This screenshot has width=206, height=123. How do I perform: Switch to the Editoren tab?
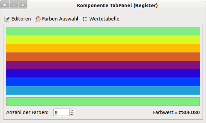[x=18, y=19]
